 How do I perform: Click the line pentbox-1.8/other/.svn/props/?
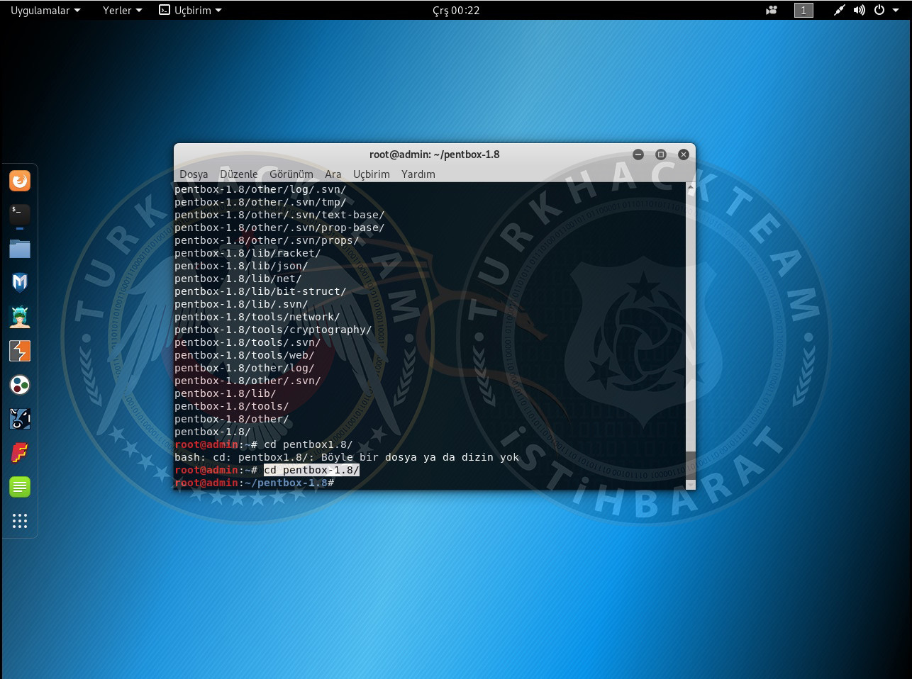(x=267, y=240)
